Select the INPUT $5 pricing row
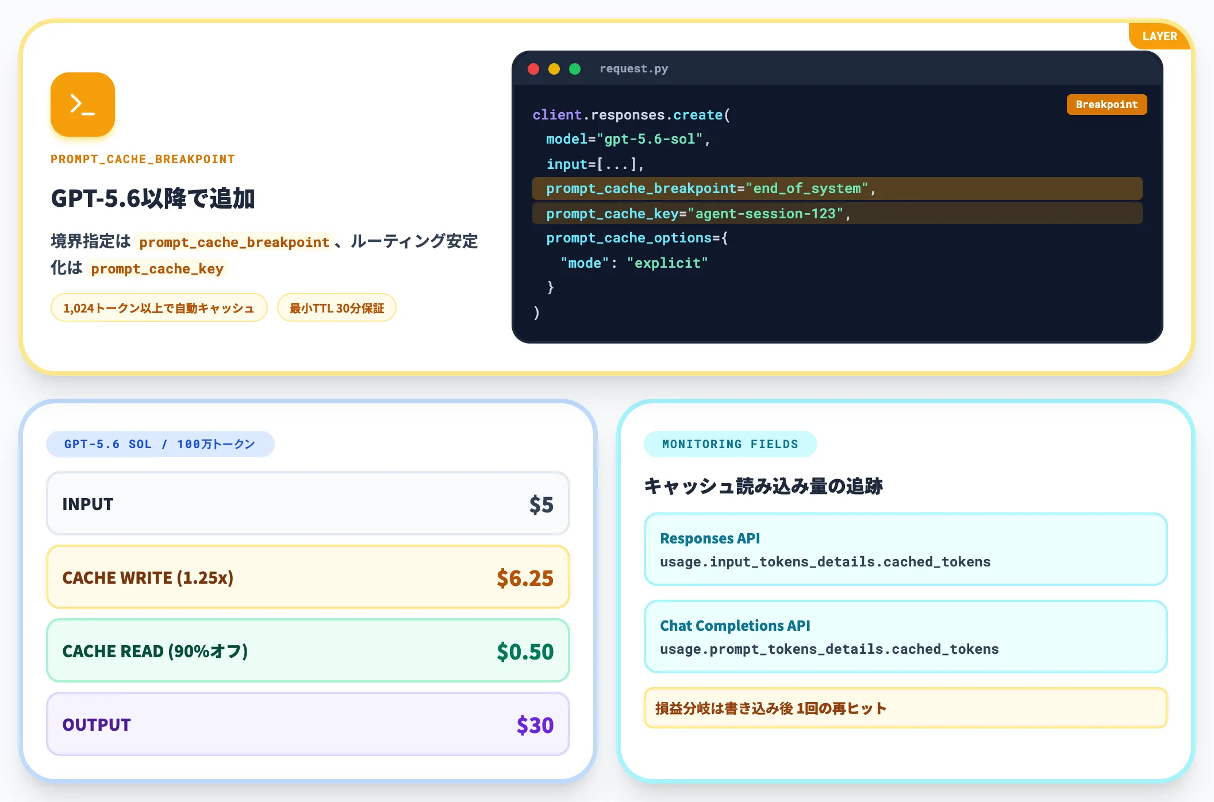Screen dimensions: 1214x802 308,504
